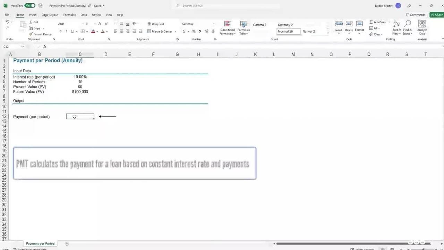444x250 pixels.
Task: Click the AutoSum sigma button
Action: [x=377, y=22]
